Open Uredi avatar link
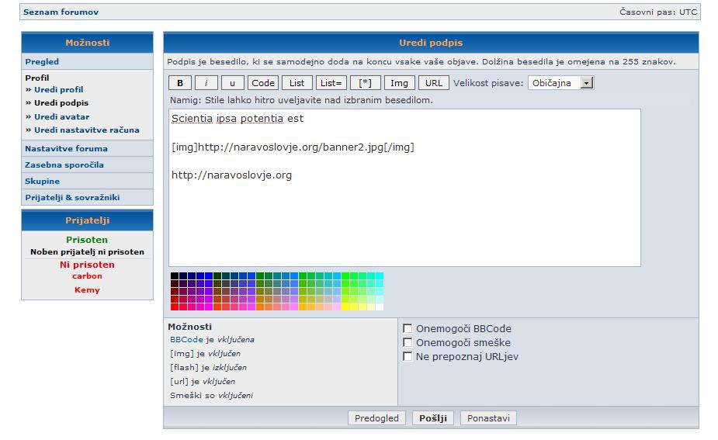 tap(61, 116)
